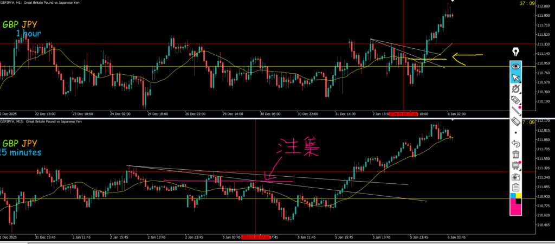Image resolution: width=555 pixels, height=244 pixels.
Task: Click the clipboard icon in the toolbar
Action: [x=516, y=188]
